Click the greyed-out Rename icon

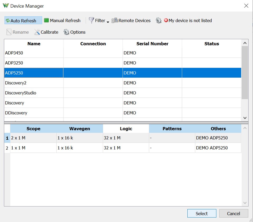coord(9,32)
